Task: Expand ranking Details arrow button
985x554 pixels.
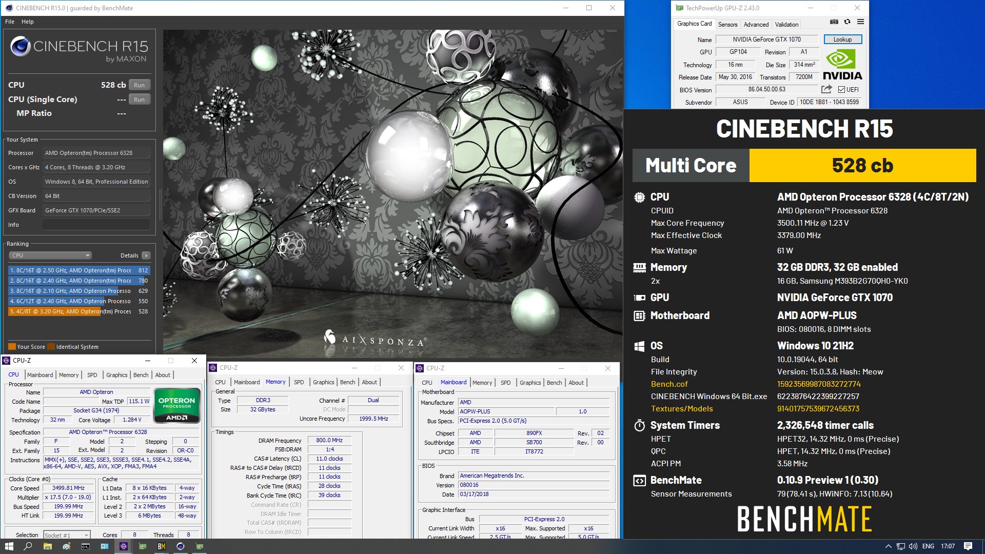Action: pos(146,255)
